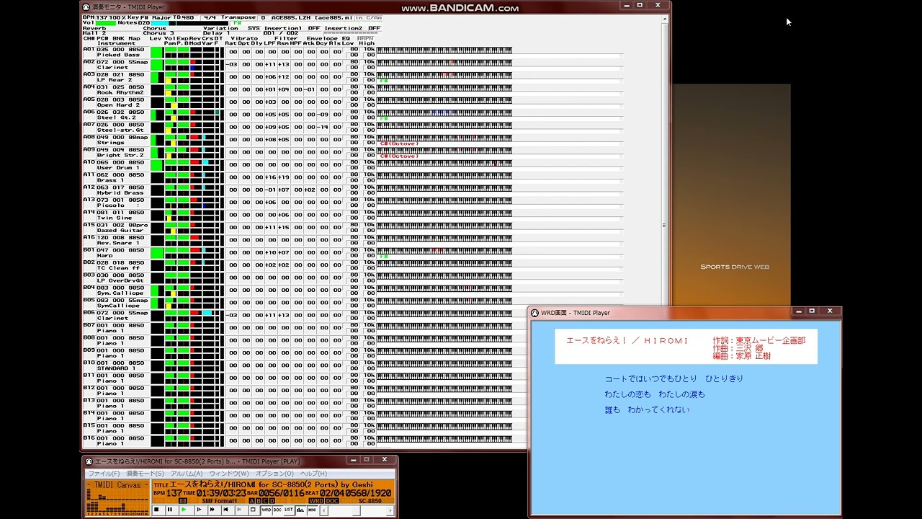Expand the ヘルプ(H) menu

click(x=313, y=474)
